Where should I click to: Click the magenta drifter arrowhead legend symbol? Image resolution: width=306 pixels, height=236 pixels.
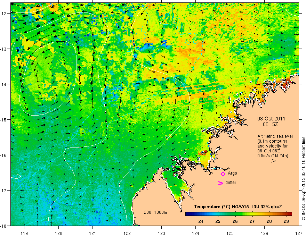click(220, 183)
